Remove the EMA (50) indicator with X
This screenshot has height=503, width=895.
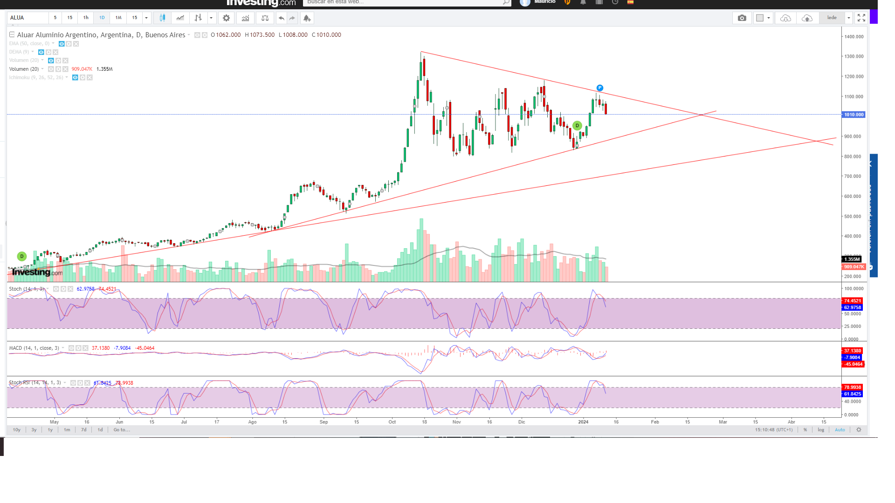point(76,44)
